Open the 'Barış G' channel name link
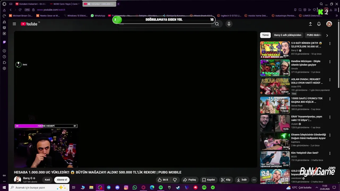Image resolution: width=340 pixels, height=191 pixels. [x=28, y=178]
